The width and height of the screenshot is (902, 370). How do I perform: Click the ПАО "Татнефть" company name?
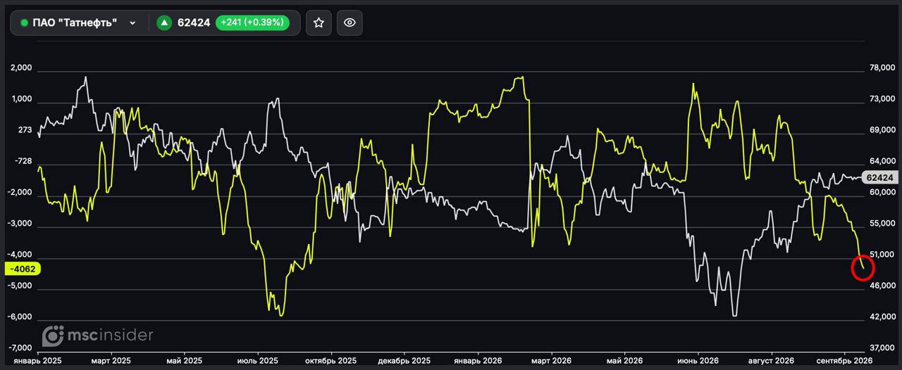pos(75,23)
